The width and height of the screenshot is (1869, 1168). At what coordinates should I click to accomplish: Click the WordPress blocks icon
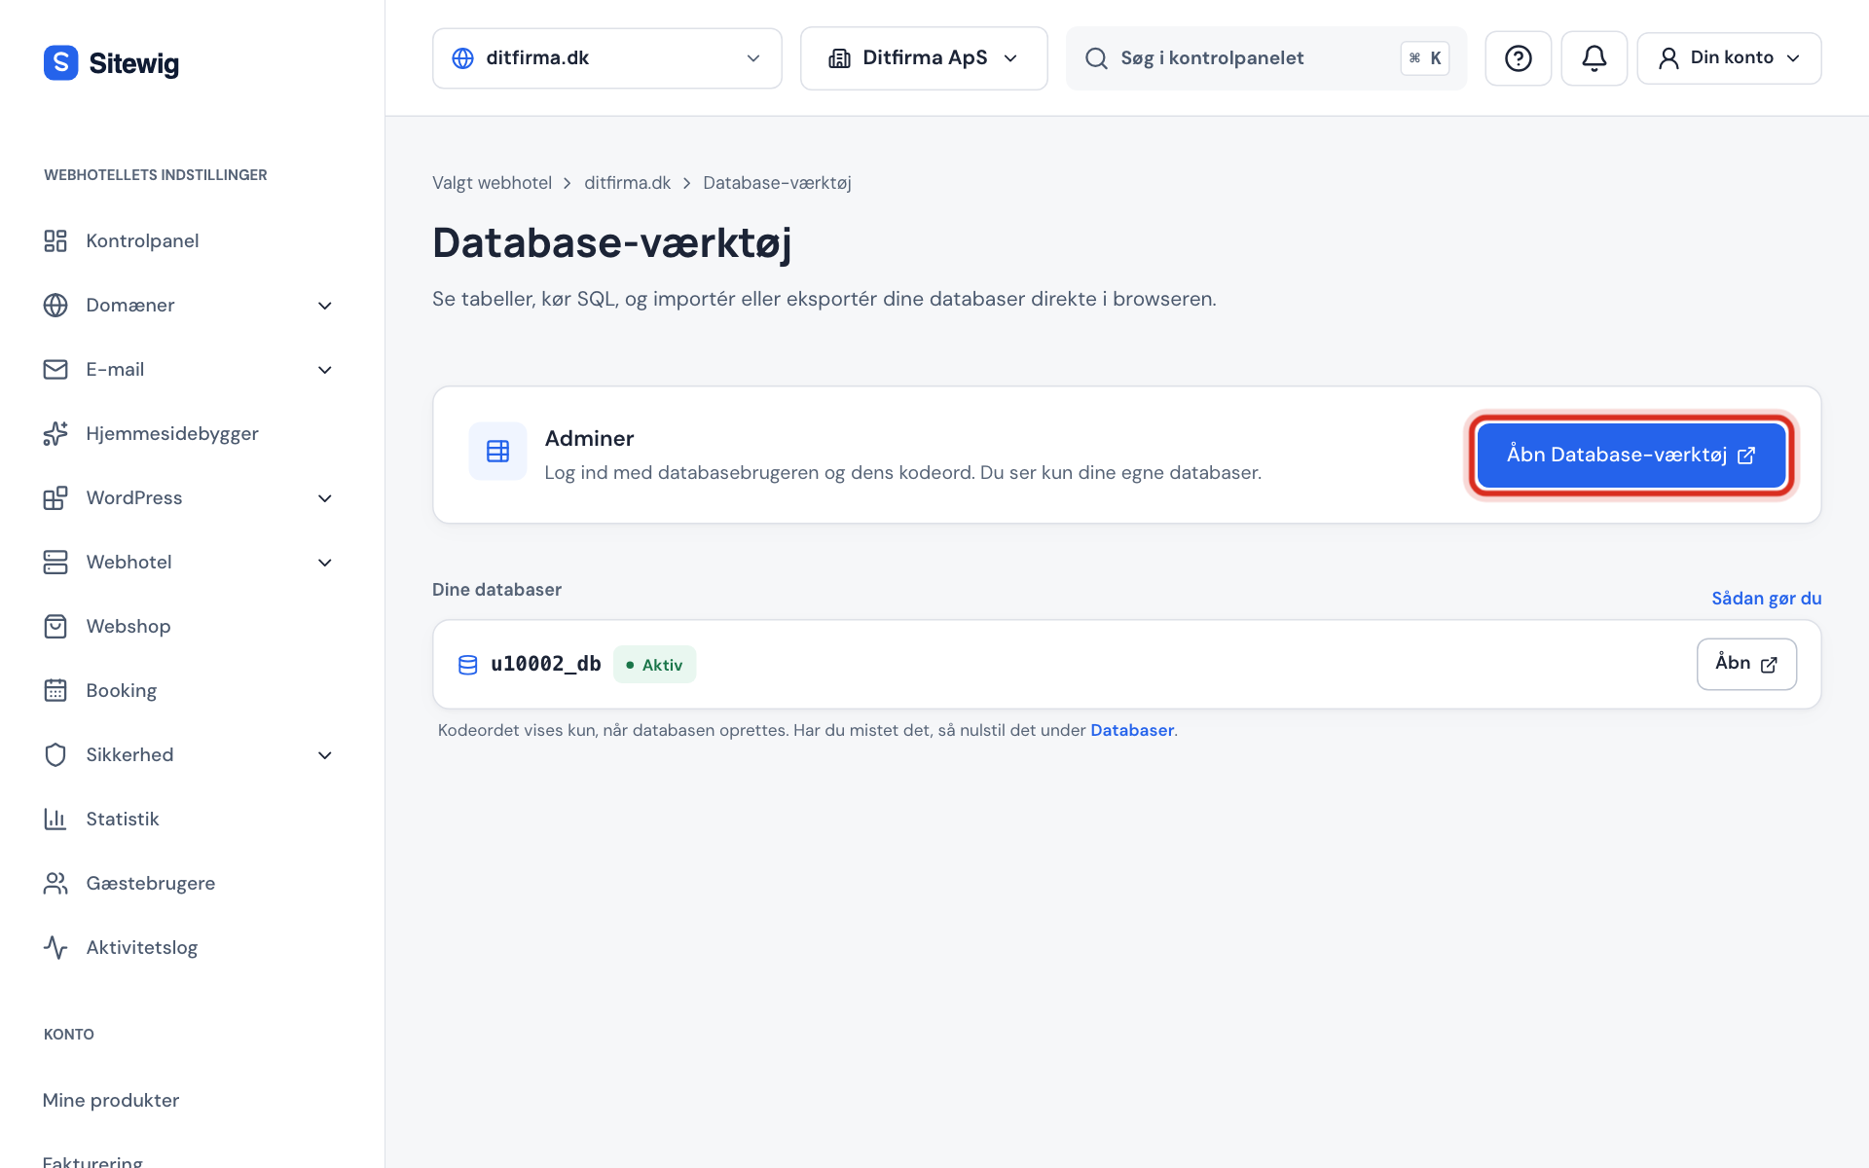pyautogui.click(x=55, y=497)
